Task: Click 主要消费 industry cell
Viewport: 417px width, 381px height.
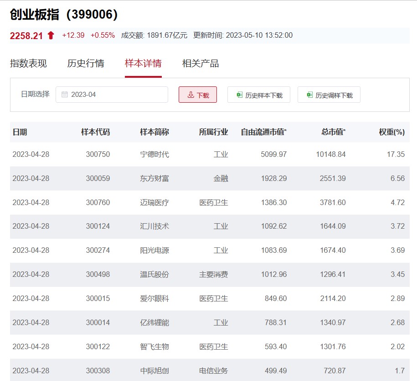Action: pyautogui.click(x=214, y=275)
